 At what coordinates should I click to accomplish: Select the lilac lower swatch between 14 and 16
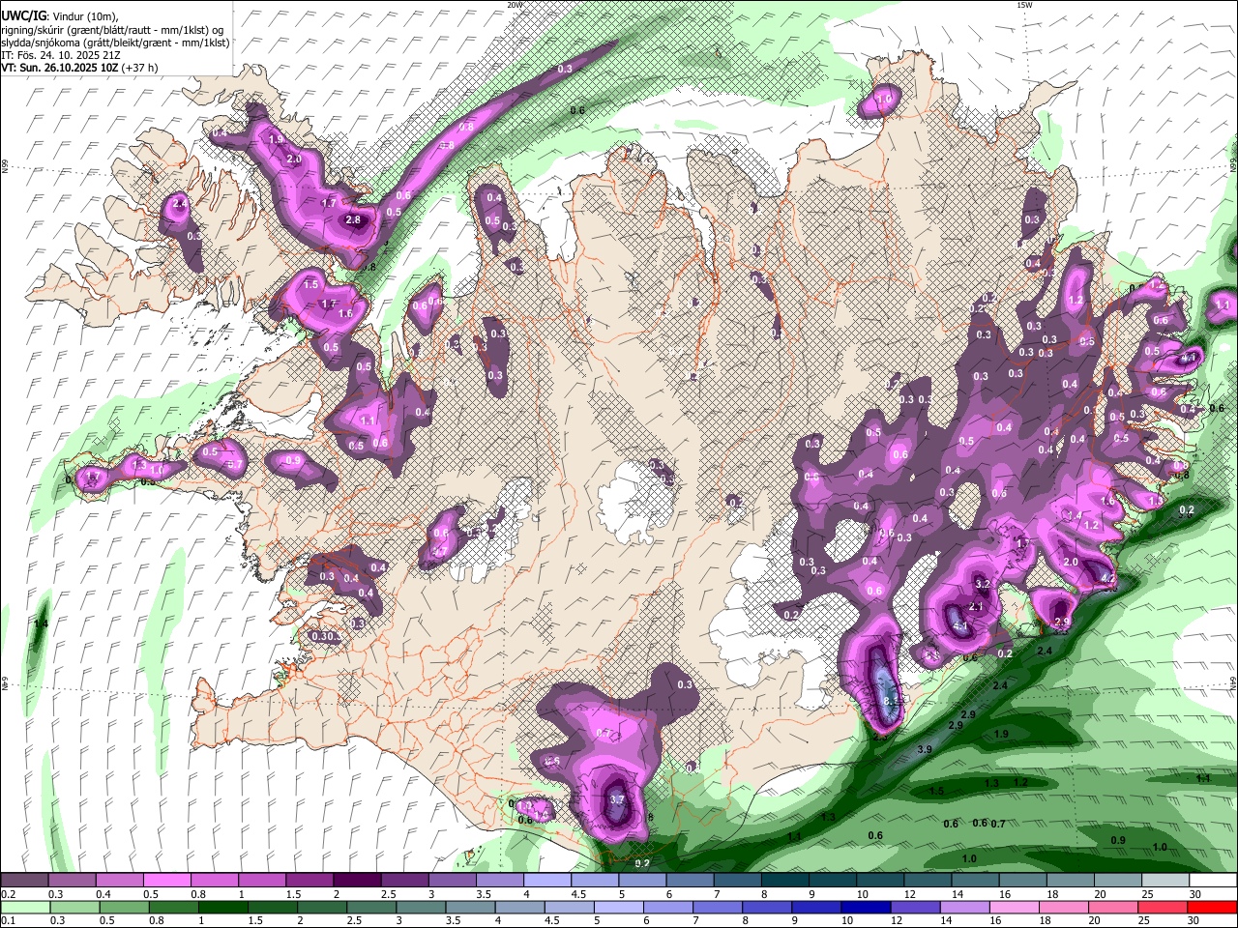(x=967, y=908)
